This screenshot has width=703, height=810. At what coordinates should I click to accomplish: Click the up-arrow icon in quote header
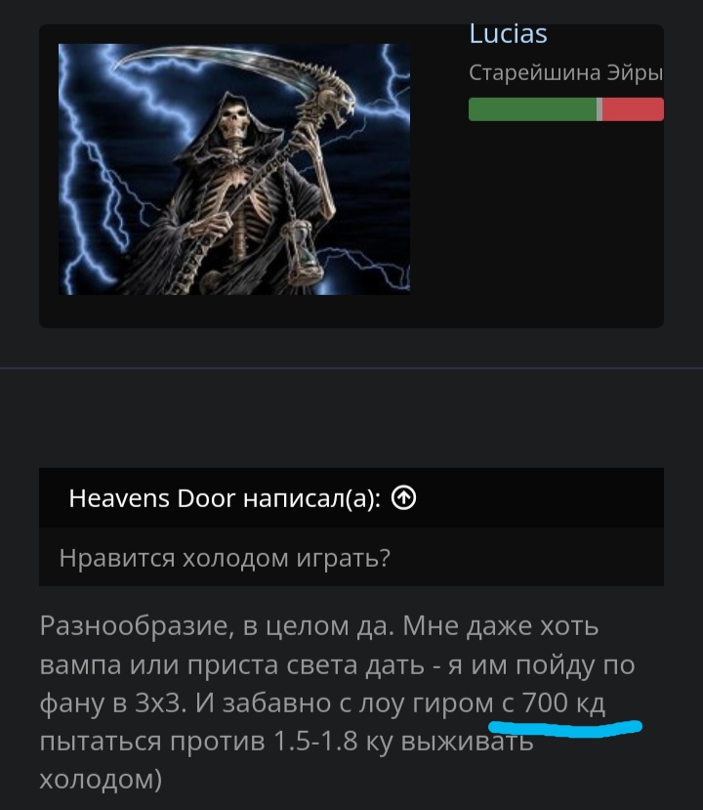[x=403, y=498]
